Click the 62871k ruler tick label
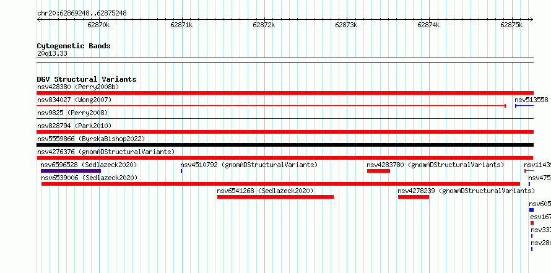This screenshot has width=551, height=273. (x=181, y=25)
